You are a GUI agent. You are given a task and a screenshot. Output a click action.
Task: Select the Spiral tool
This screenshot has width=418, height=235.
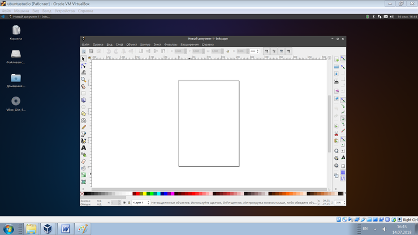pyautogui.click(x=84, y=120)
